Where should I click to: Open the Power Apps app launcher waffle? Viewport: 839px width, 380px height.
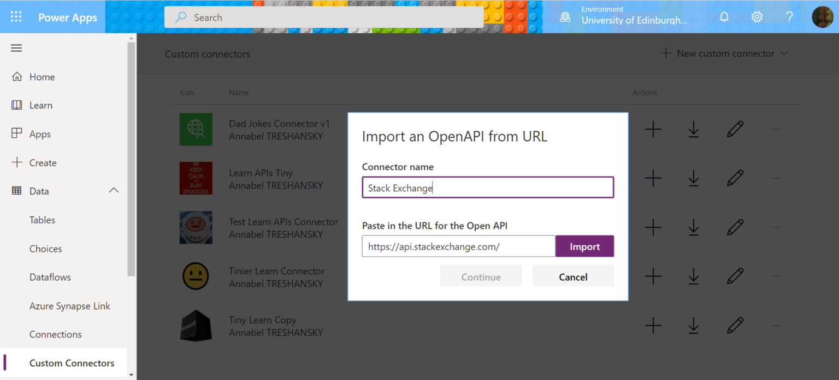[16, 16]
